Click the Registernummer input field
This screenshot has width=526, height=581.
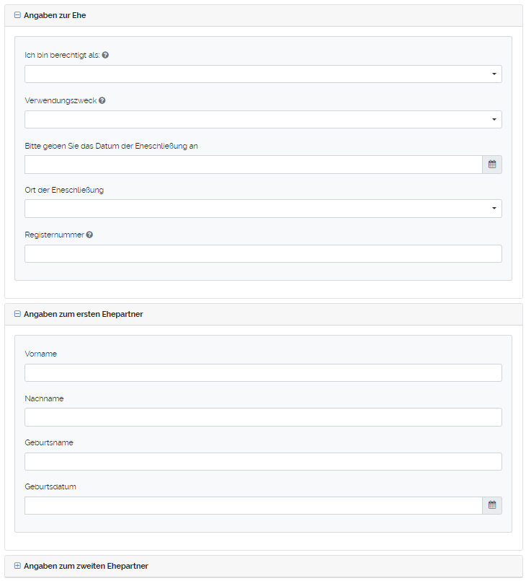point(263,253)
